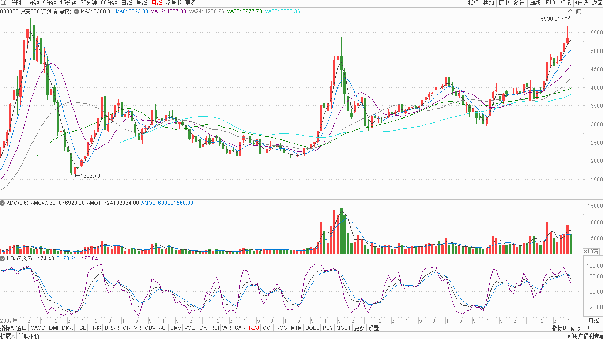This screenshot has width=603, height=339.
Task: Select 5分钟 period
Action: tap(49, 3)
